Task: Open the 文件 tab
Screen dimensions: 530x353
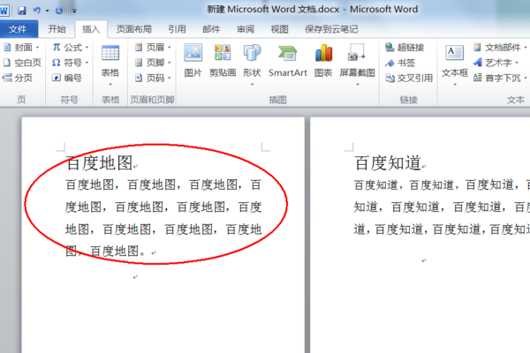Action: coord(18,29)
